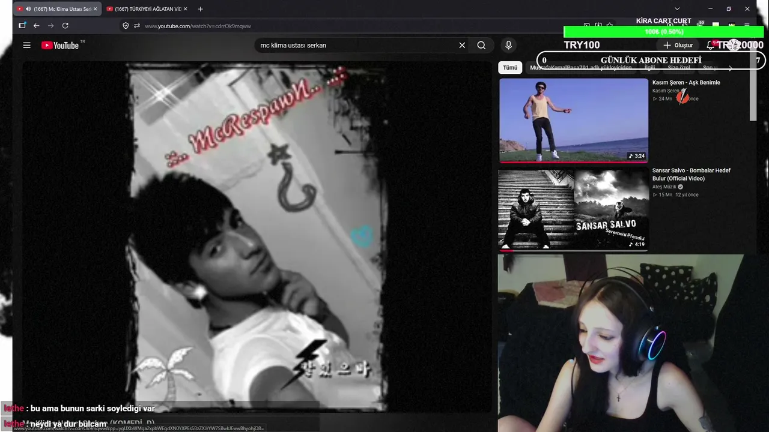The height and width of the screenshot is (432, 769).
Task: Click the browser address bar URL
Action: click(x=198, y=26)
